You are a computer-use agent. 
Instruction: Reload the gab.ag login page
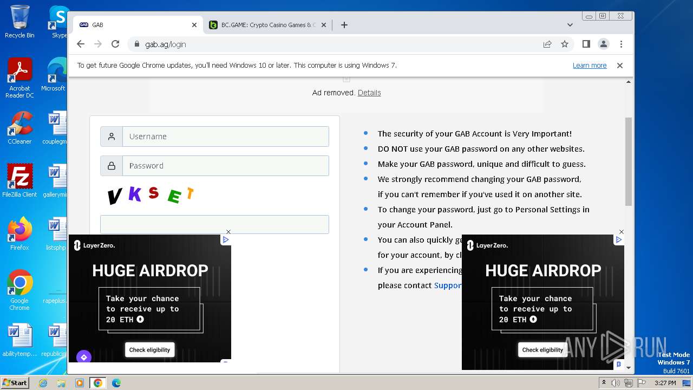point(115,44)
